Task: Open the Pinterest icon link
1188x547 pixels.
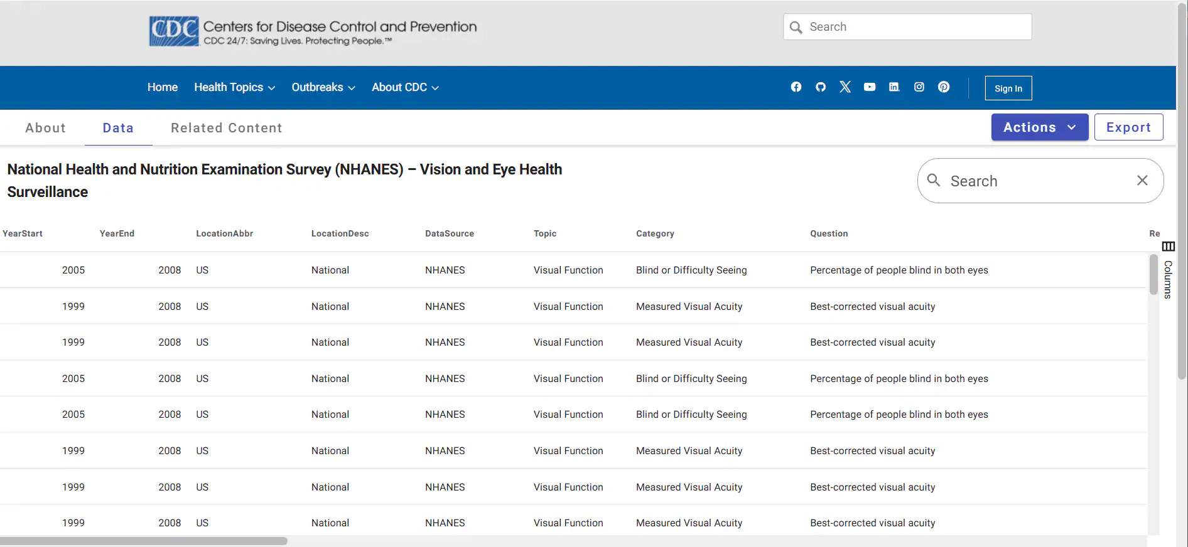Action: coord(944,87)
